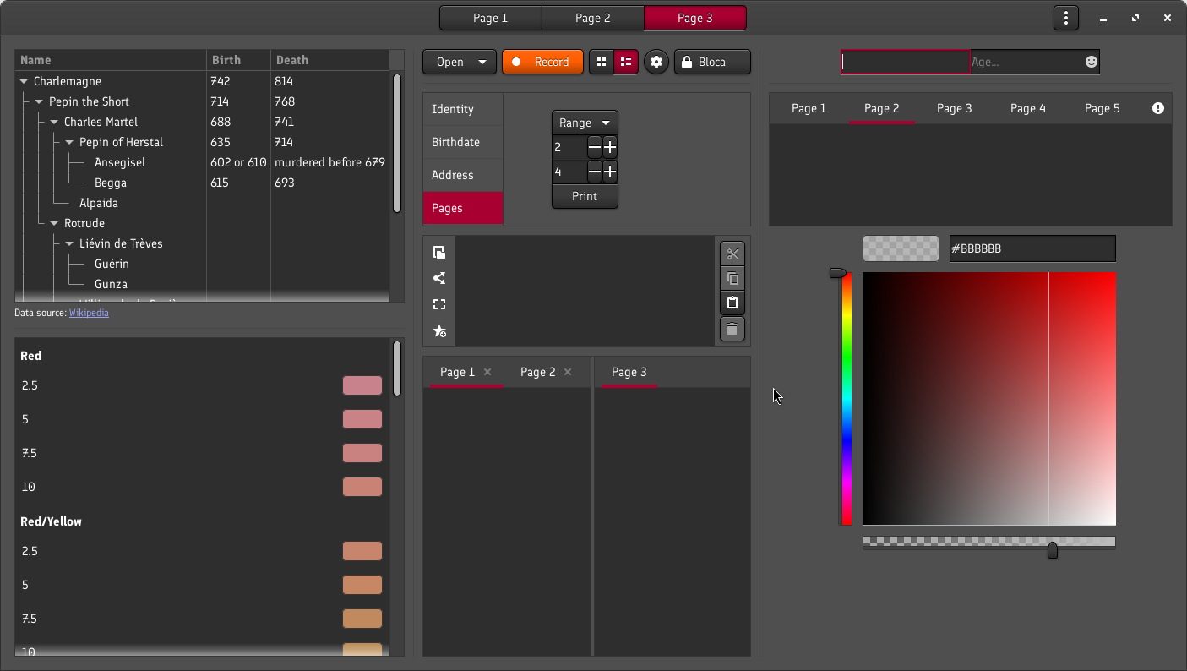Screen dimensions: 1187x671
Task: Click the Red 2.5 color swatch
Action: [362, 385]
